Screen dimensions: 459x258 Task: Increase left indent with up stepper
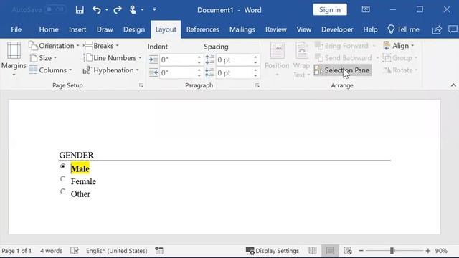199,57
